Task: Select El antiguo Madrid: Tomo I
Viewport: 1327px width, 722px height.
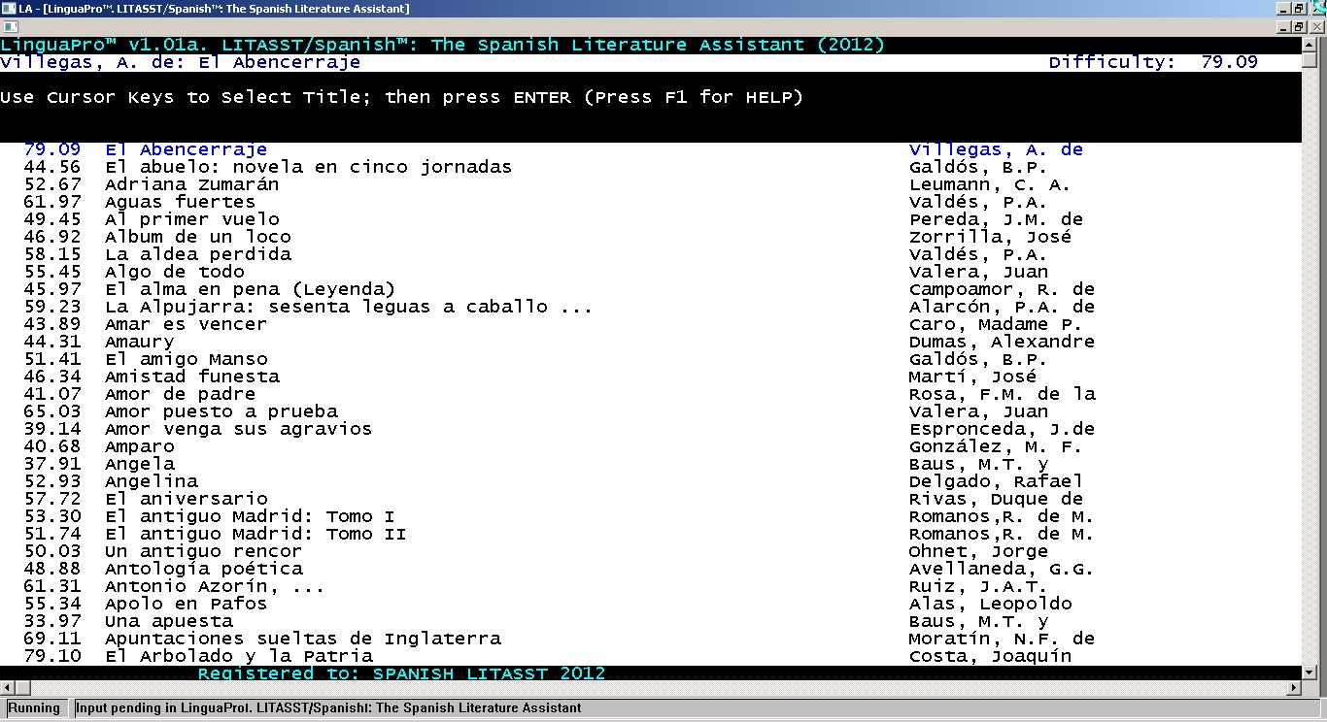Action: click(x=250, y=516)
